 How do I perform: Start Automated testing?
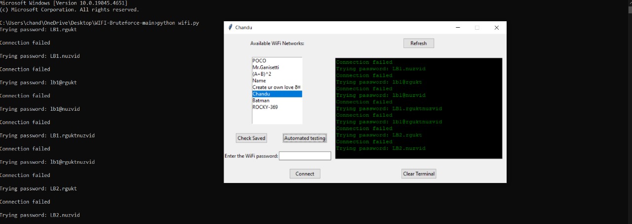[x=305, y=138]
